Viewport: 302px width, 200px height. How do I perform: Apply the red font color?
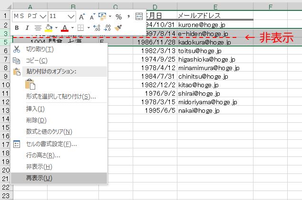65,28
